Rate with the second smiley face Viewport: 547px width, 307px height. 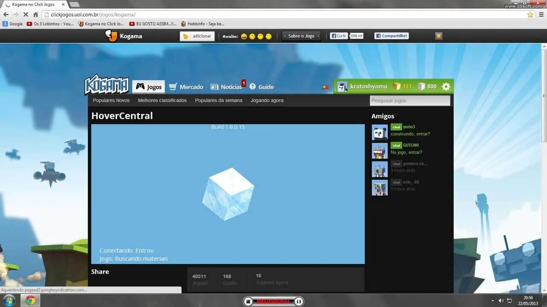[x=252, y=36]
